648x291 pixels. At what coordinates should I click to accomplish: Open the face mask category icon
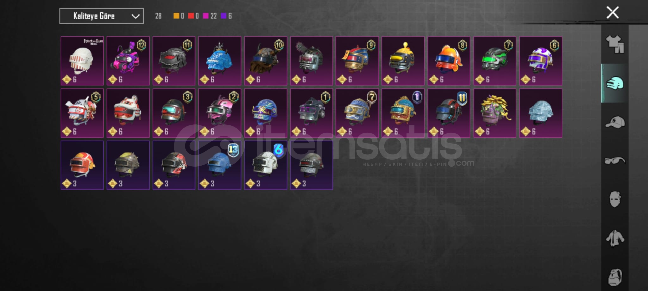click(x=615, y=199)
